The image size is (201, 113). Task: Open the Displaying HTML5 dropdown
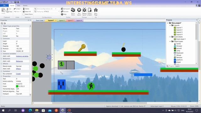(59, 12)
